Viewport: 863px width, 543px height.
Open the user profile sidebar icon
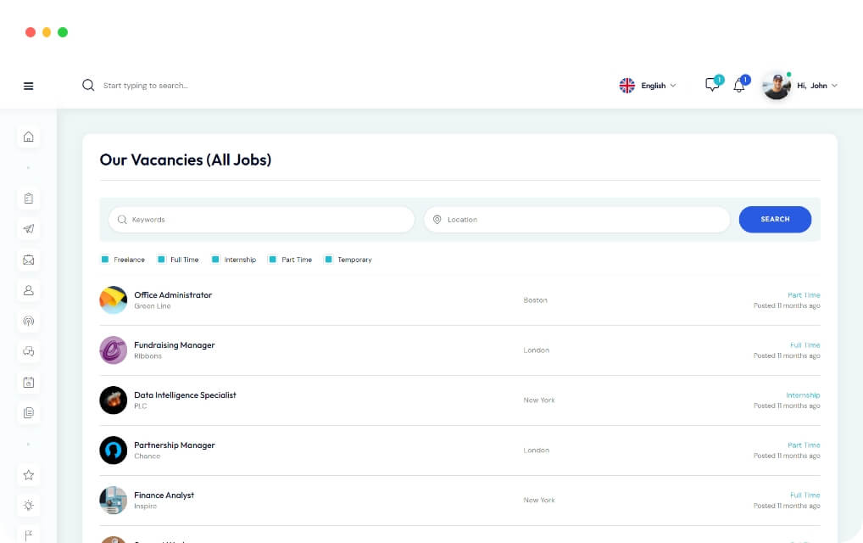29,290
